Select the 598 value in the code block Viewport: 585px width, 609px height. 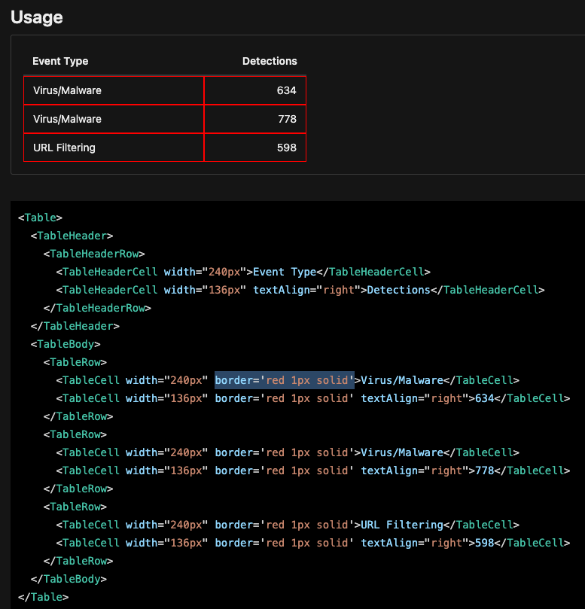tap(481, 543)
